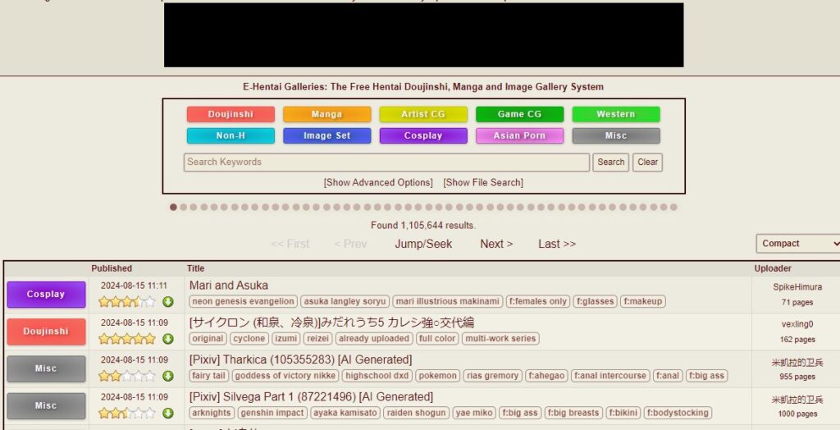
Task: Toggle the Cosplay filter in the search box
Action: [423, 135]
